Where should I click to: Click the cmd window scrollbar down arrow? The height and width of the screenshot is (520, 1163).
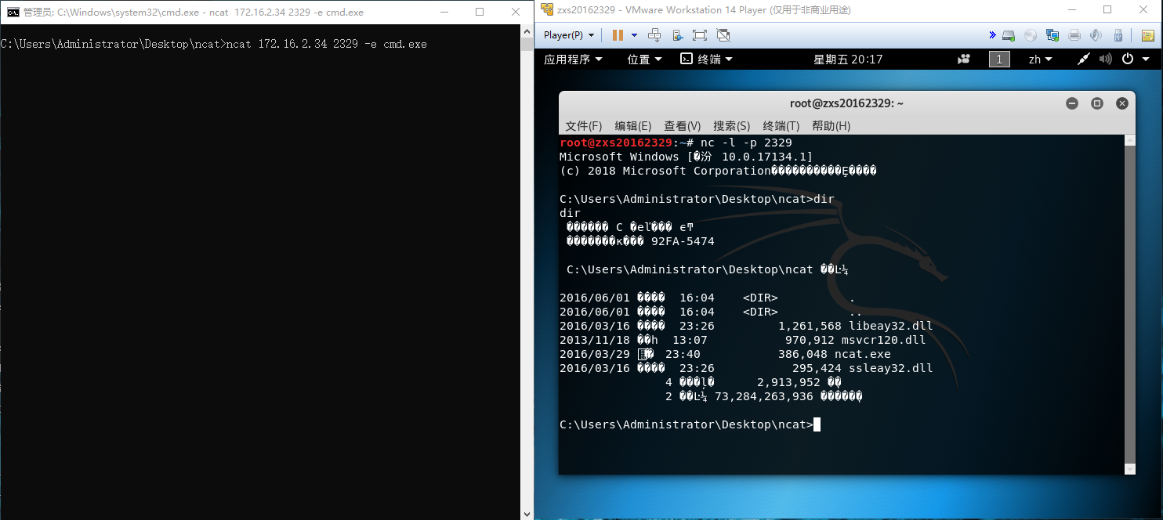[527, 513]
